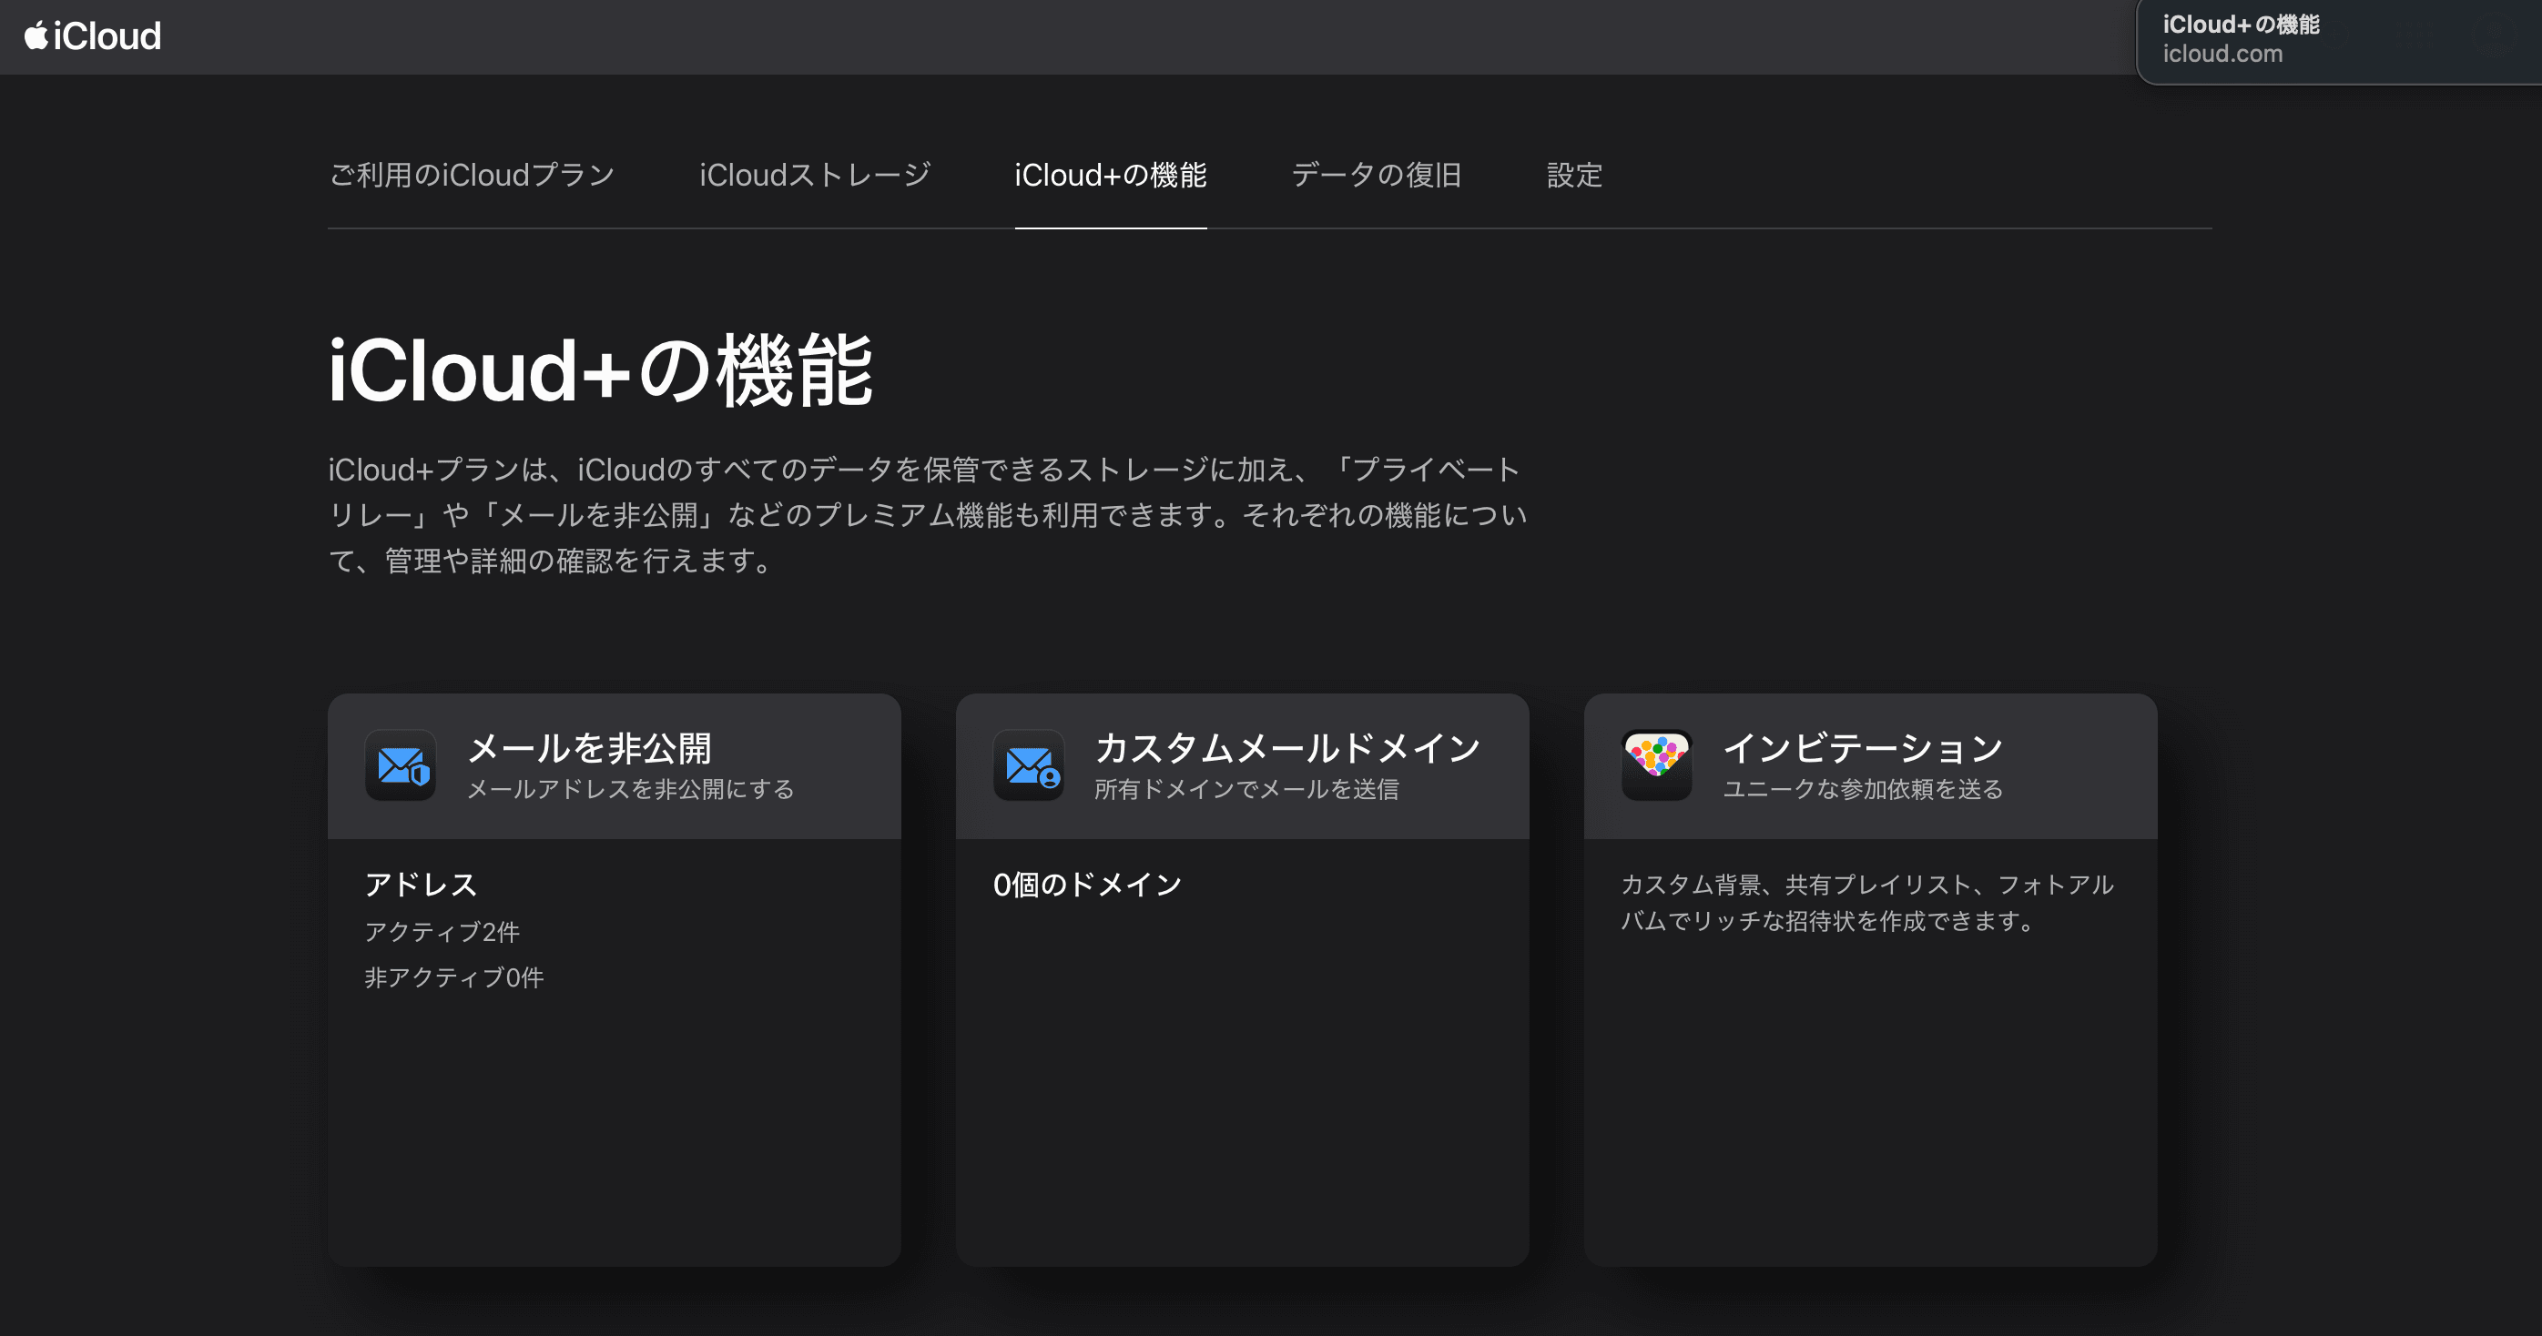
Task: Switch to the iCloudストレージ tab
Action: pyautogui.click(x=814, y=176)
